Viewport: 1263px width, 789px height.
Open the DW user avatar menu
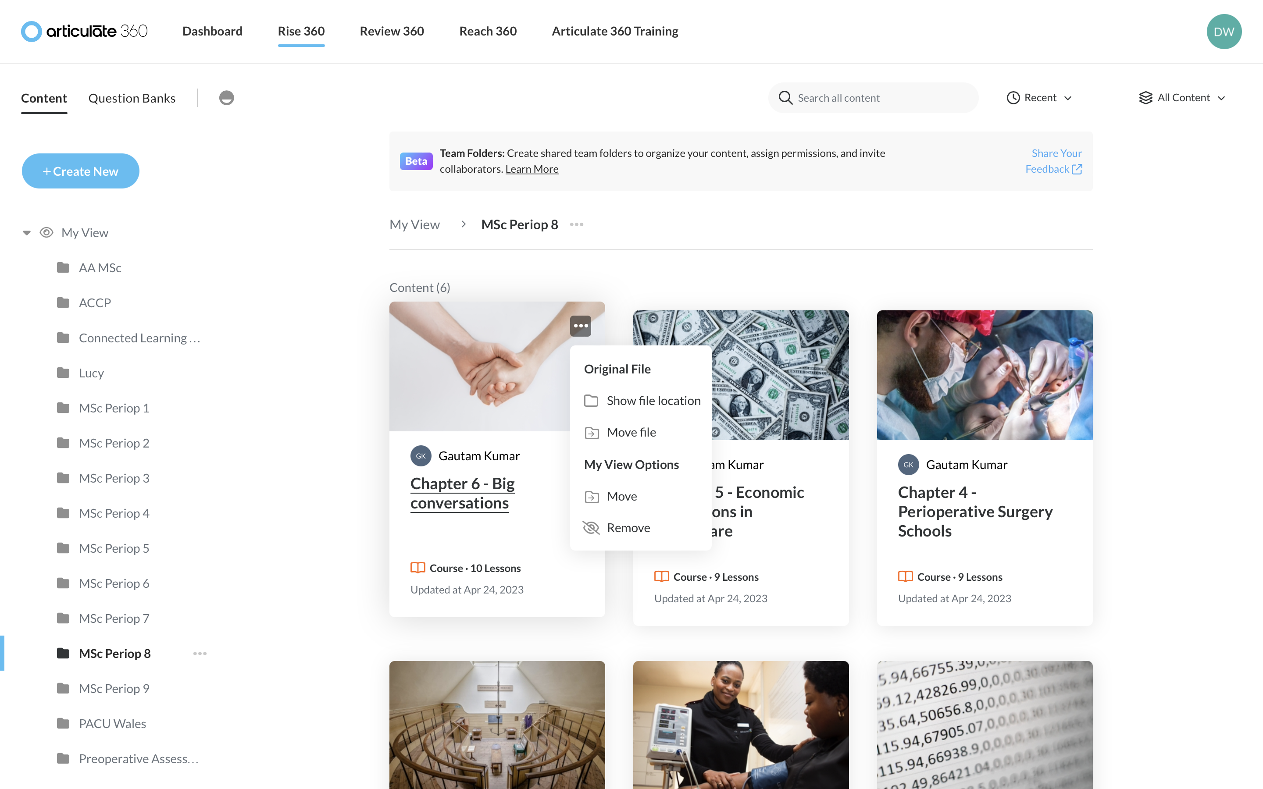pos(1224,31)
